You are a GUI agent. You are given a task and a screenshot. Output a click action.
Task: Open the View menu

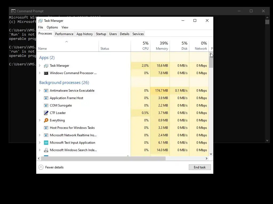(x=65, y=27)
